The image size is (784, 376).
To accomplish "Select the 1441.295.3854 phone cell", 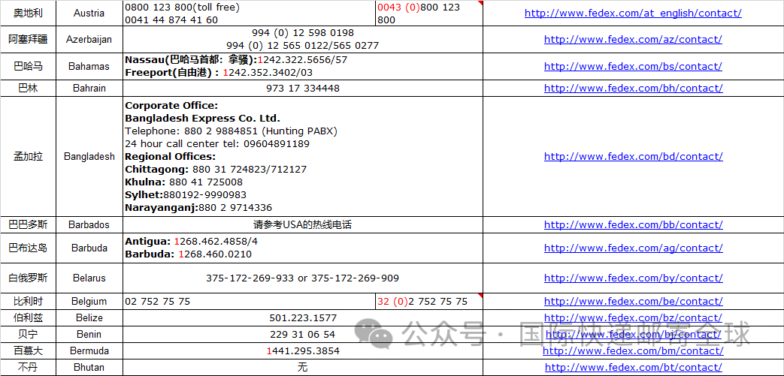I will click(x=303, y=351).
